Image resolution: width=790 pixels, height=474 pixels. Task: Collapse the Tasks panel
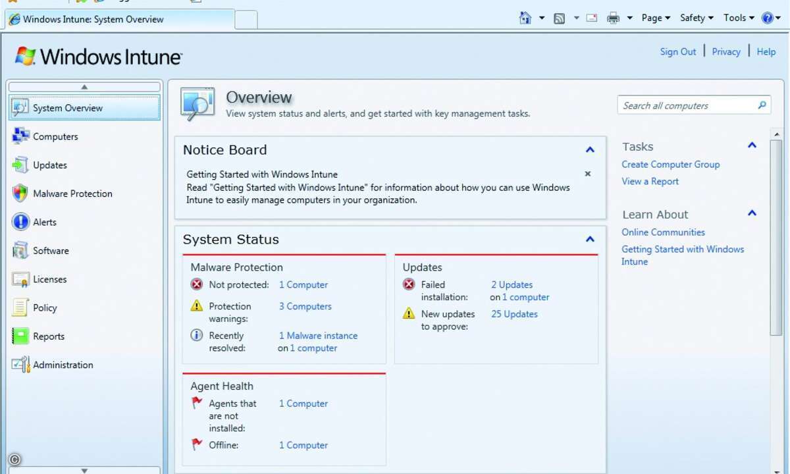coord(752,145)
